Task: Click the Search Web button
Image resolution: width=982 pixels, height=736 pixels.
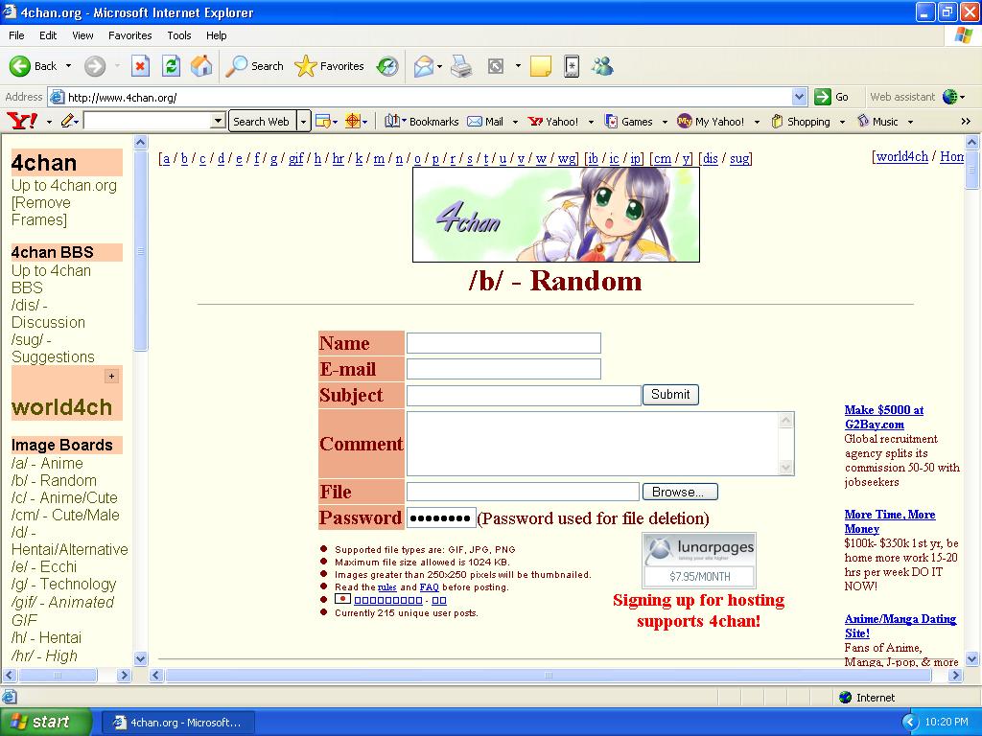Action: coord(261,121)
